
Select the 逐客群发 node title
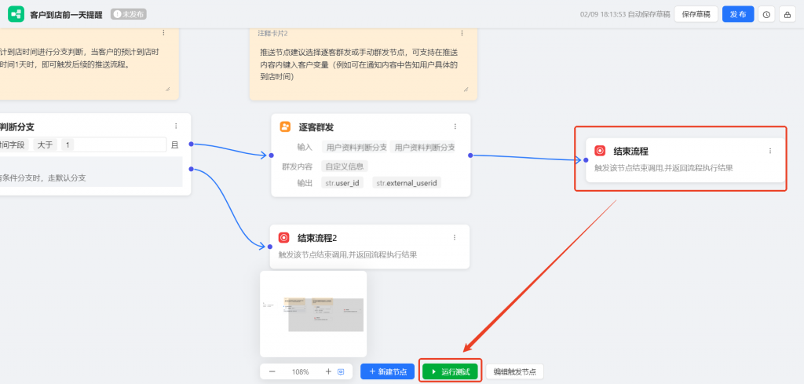316,127
